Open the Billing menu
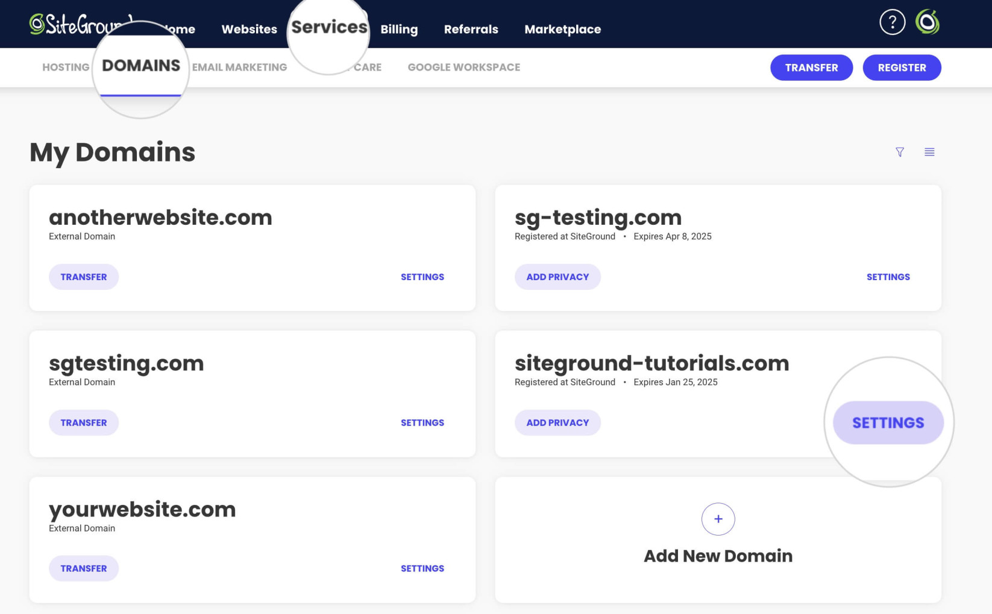Image resolution: width=992 pixels, height=614 pixels. pyautogui.click(x=399, y=29)
